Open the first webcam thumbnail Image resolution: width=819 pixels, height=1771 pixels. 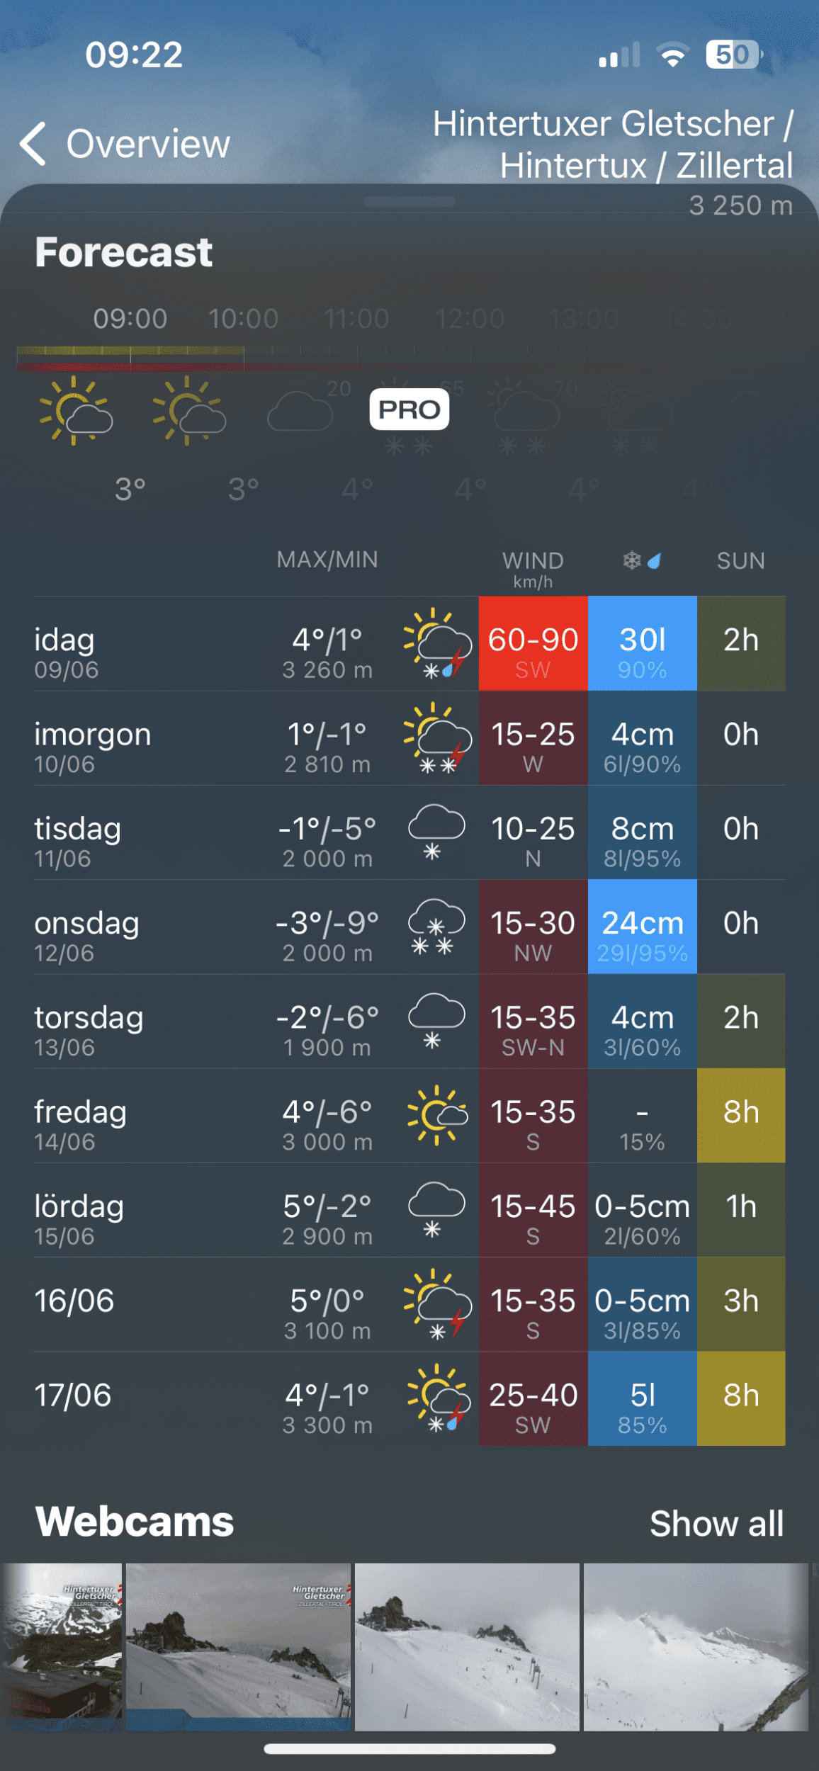click(62, 1646)
